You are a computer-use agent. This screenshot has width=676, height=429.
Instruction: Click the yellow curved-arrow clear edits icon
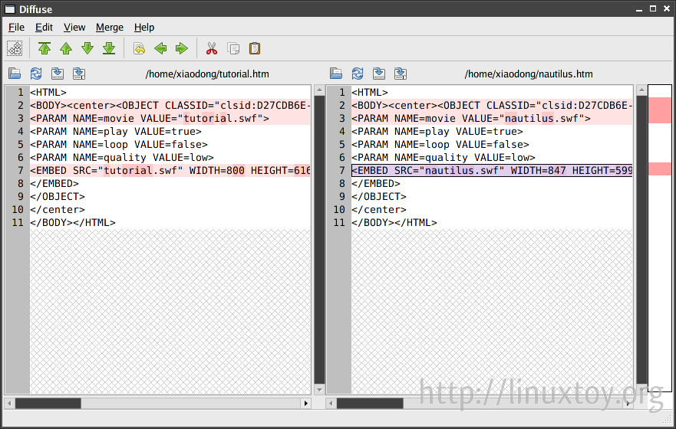(x=139, y=48)
